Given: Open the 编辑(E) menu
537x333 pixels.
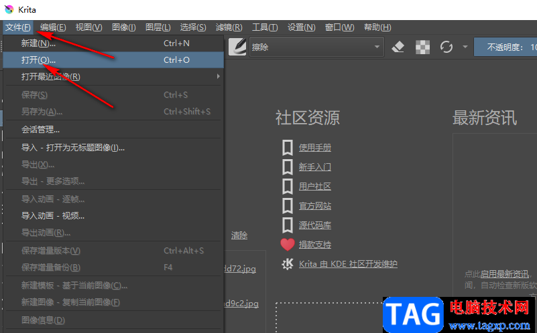Looking at the screenshot, I should pos(53,27).
